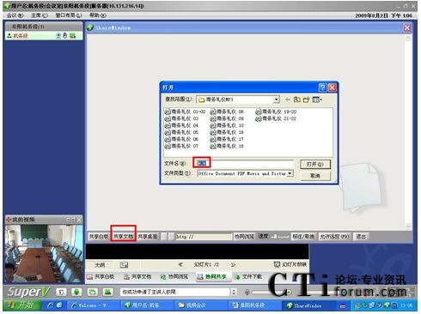Create new folder icon in dialog
The width and height of the screenshot is (421, 314).
coord(307,100)
